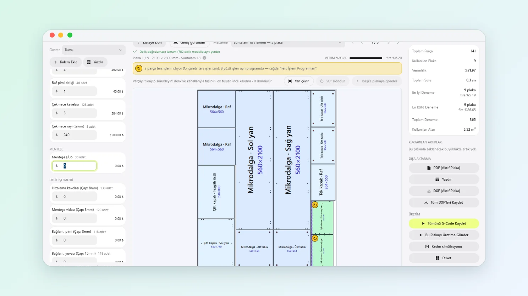Click the Çekmece kavelası price field
Viewport: 528px width, 296px height.
[74, 113]
